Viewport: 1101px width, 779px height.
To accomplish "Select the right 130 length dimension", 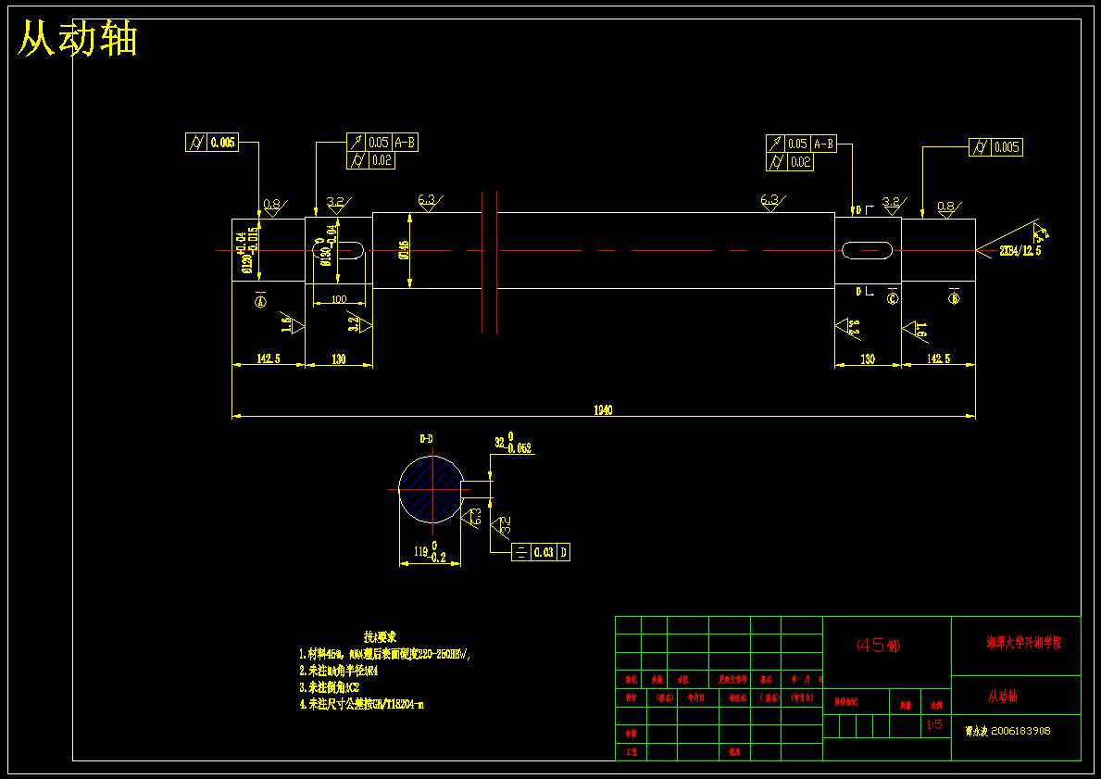I will [868, 359].
